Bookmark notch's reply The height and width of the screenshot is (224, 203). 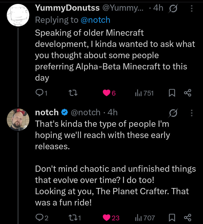(172, 218)
